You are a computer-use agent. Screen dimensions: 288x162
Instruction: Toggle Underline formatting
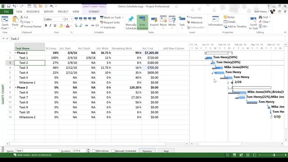55,26
